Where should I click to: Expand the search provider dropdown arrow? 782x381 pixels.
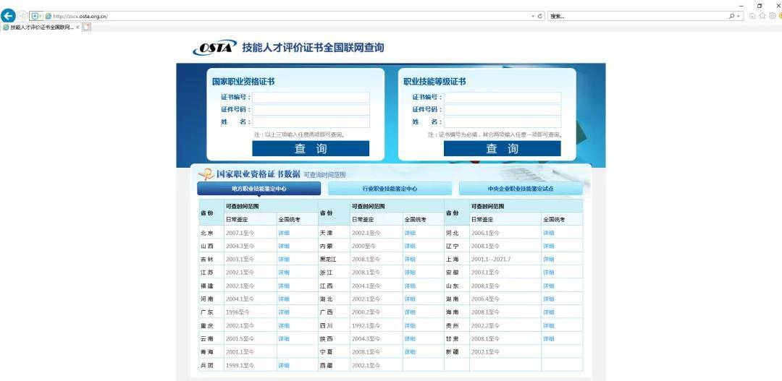point(738,17)
